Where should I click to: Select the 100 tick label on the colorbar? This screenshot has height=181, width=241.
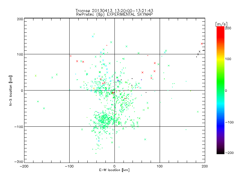[228, 59]
